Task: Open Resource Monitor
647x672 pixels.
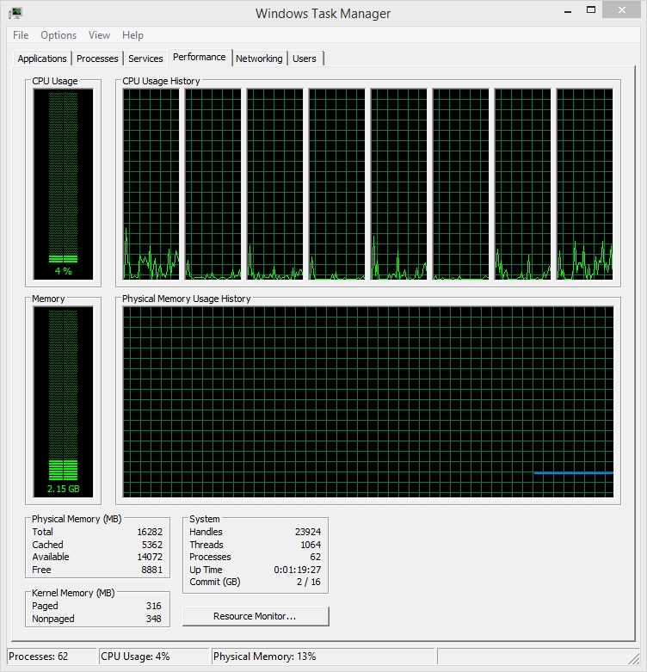Action: tap(256, 616)
